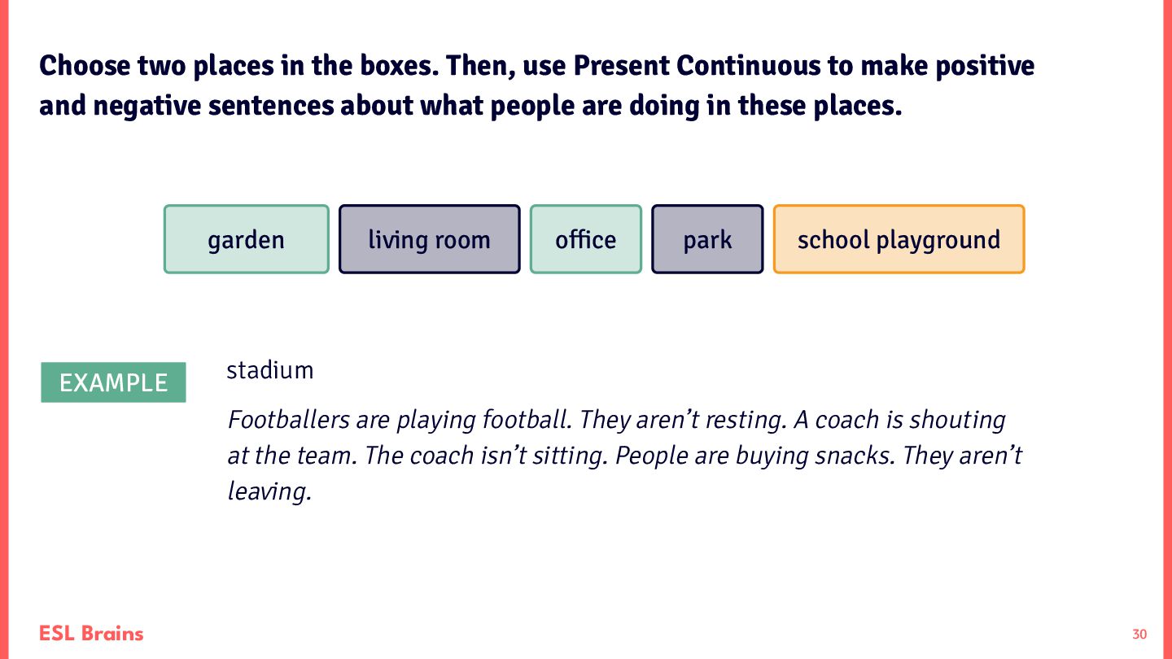This screenshot has width=1172, height=659.
Task: Choose the school playground box
Action: [x=899, y=239]
